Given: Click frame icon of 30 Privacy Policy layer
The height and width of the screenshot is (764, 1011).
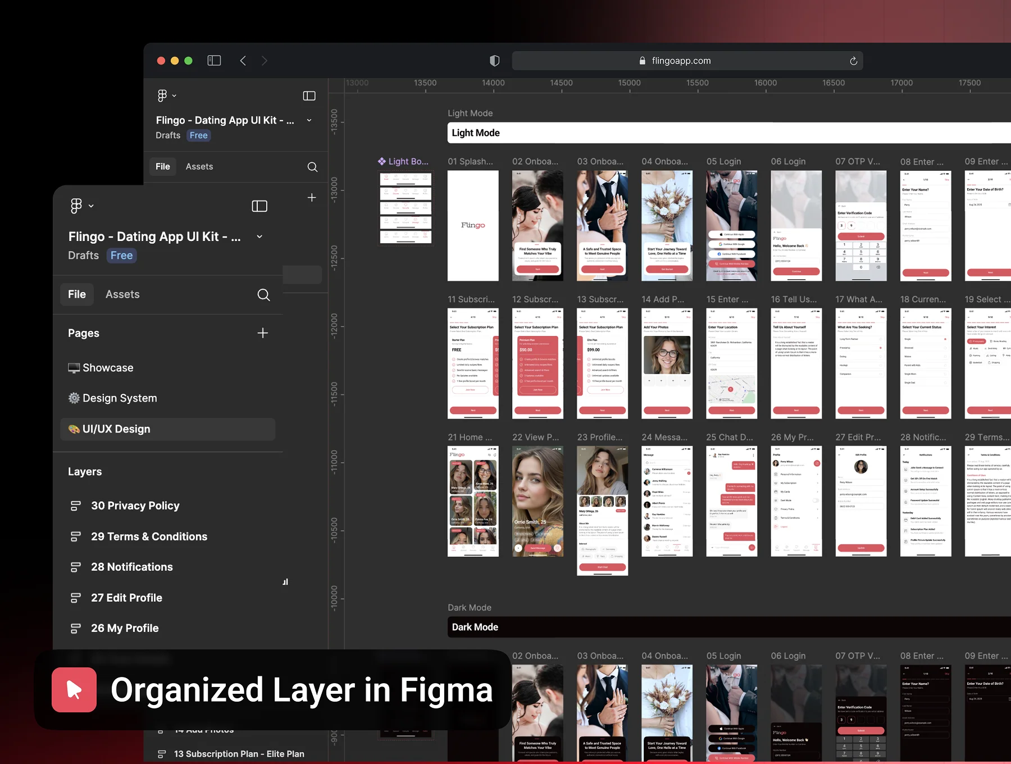Looking at the screenshot, I should [75, 506].
